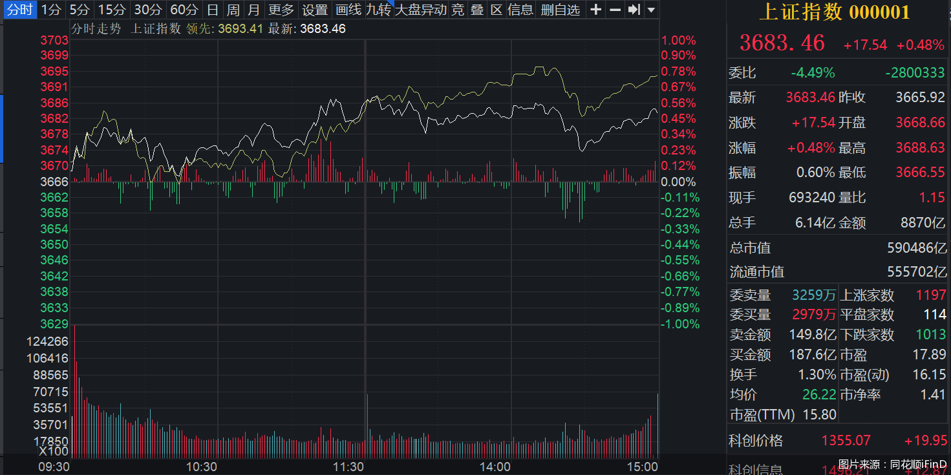The image size is (951, 475).
Task: Open the far-right toolbar dropdown arrow
Action: (x=650, y=10)
